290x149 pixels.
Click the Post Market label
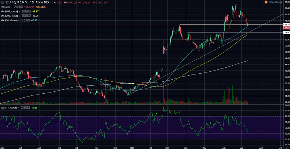[276, 2]
